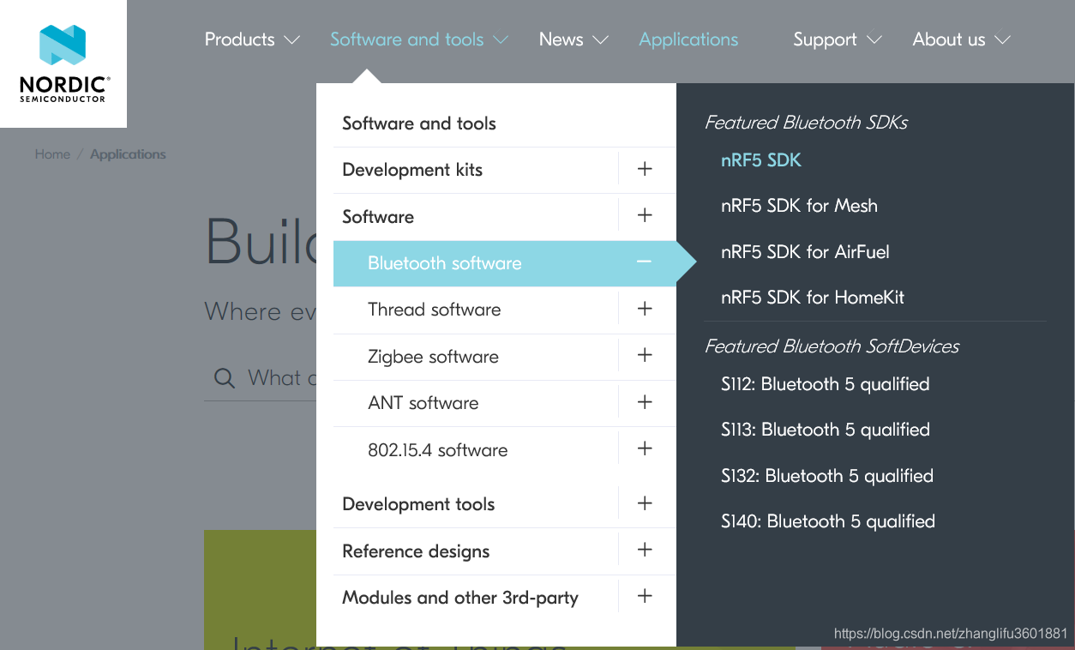Open nRF5 SDK for HomeKit
This screenshot has width=1075, height=650.
point(813,298)
